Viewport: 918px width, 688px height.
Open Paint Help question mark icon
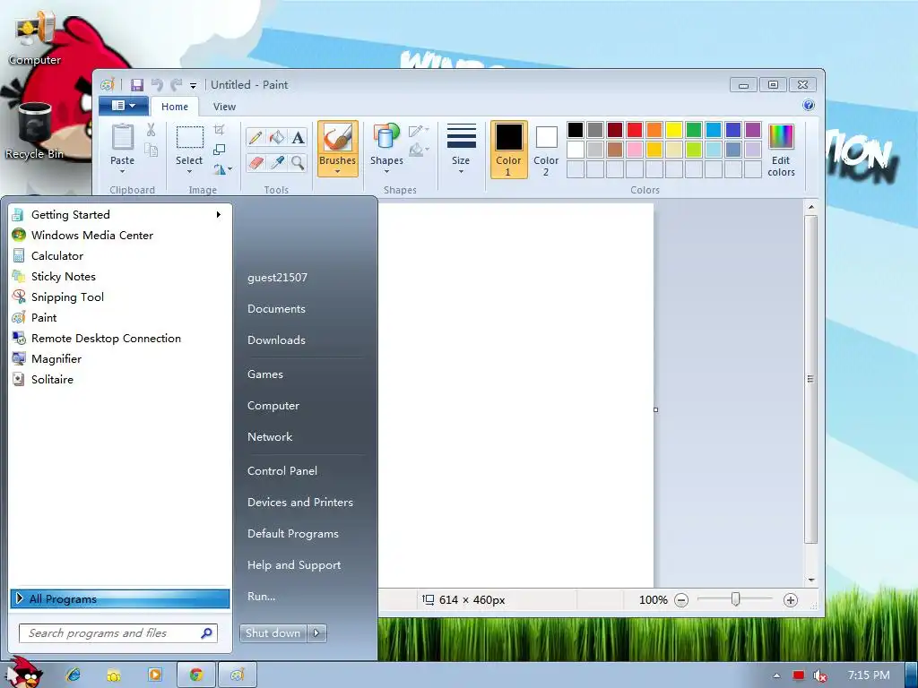tap(809, 106)
